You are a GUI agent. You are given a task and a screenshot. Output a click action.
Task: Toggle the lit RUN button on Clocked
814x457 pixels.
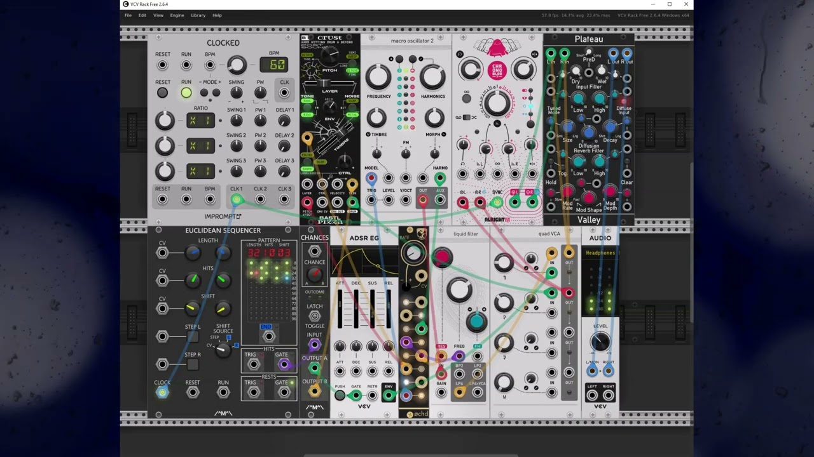[186, 93]
